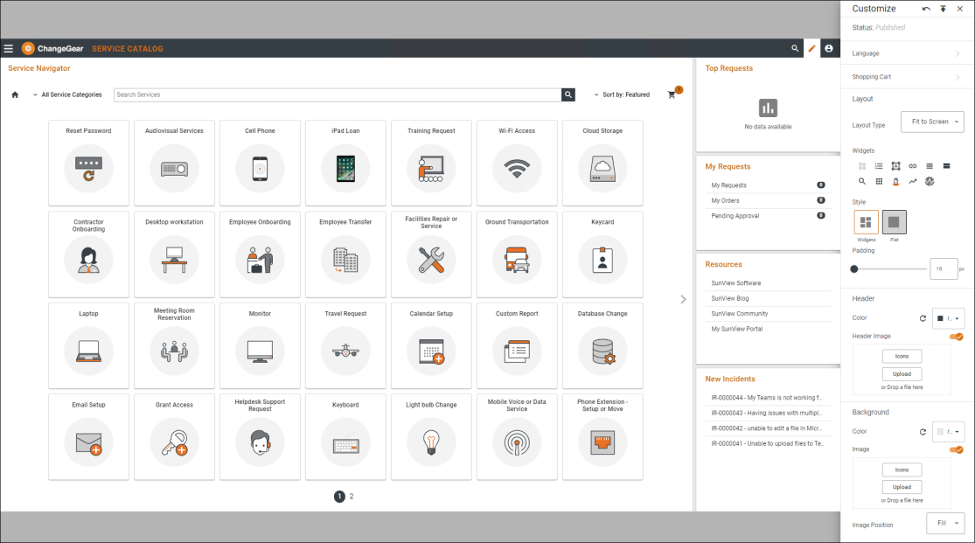
Task: Close the Customize panel
Action: pos(959,9)
